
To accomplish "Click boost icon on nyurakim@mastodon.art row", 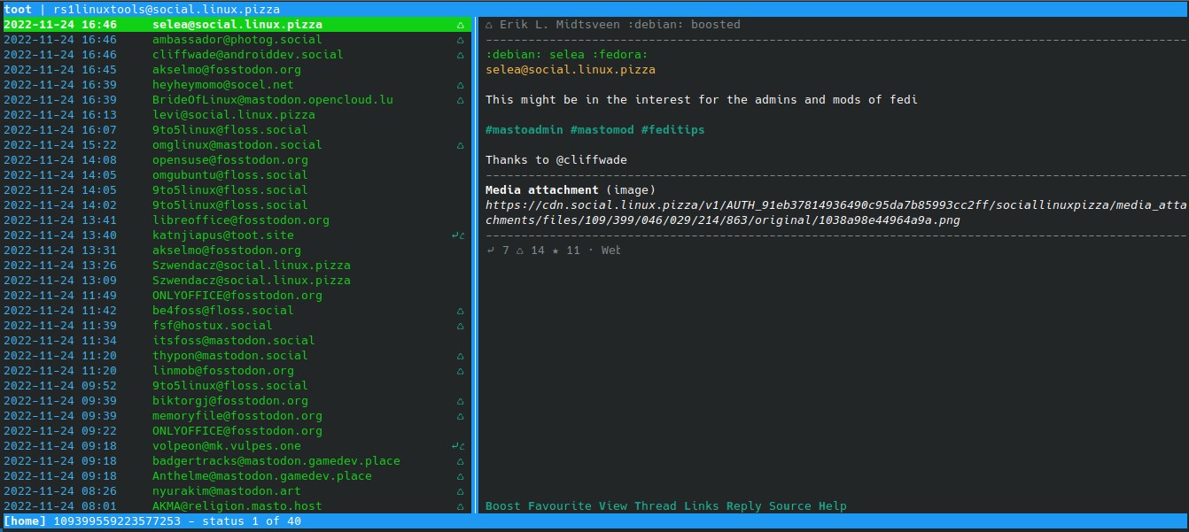I will click(x=460, y=491).
